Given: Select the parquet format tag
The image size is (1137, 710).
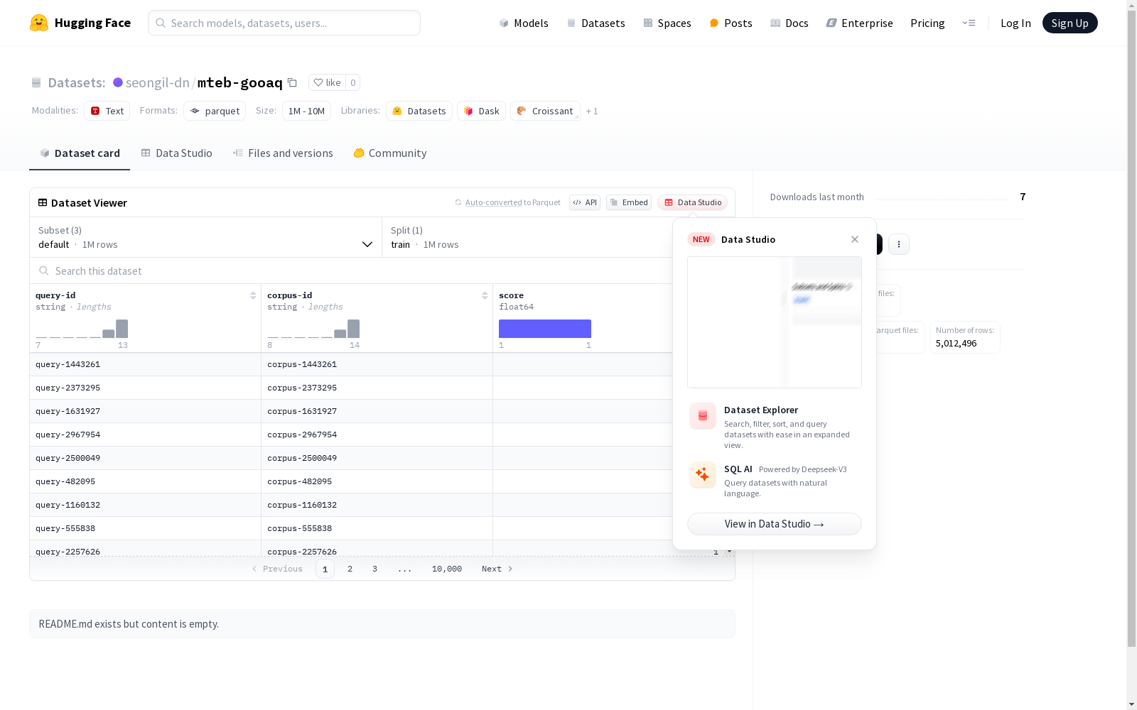Looking at the screenshot, I should [215, 111].
